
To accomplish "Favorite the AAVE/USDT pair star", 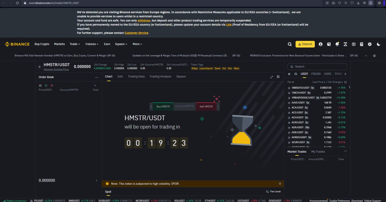I will pyautogui.click(x=289, y=103).
